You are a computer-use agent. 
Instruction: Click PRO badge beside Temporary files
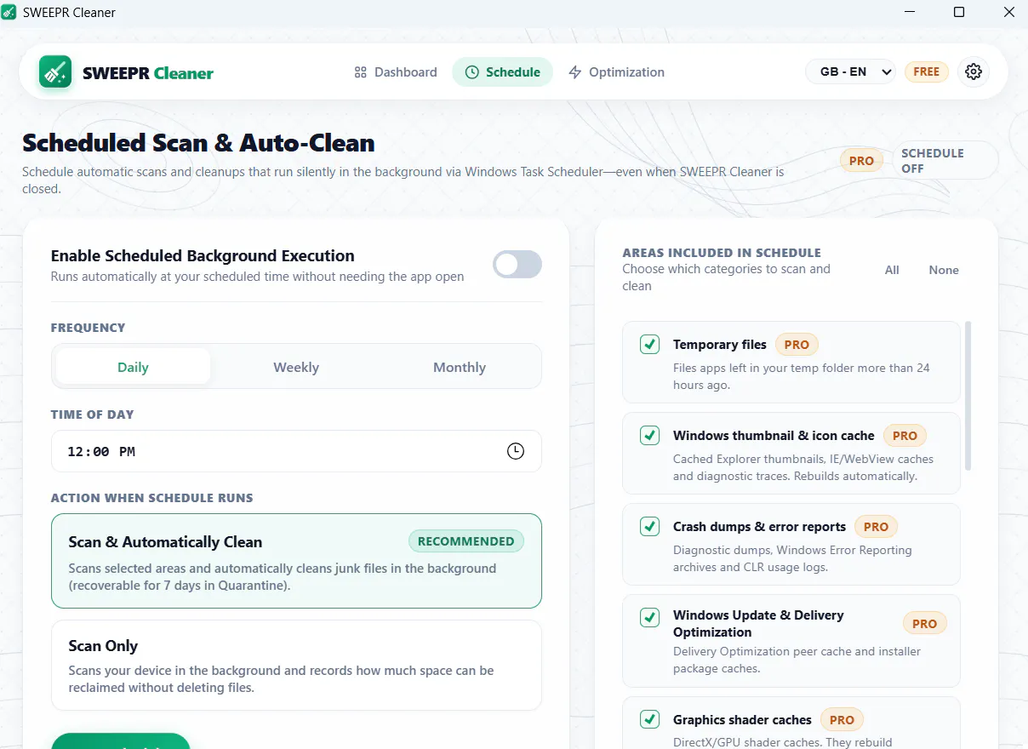click(x=797, y=345)
